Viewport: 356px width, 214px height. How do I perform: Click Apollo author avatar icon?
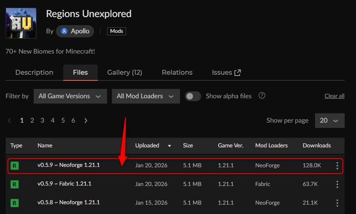pyautogui.click(x=64, y=31)
